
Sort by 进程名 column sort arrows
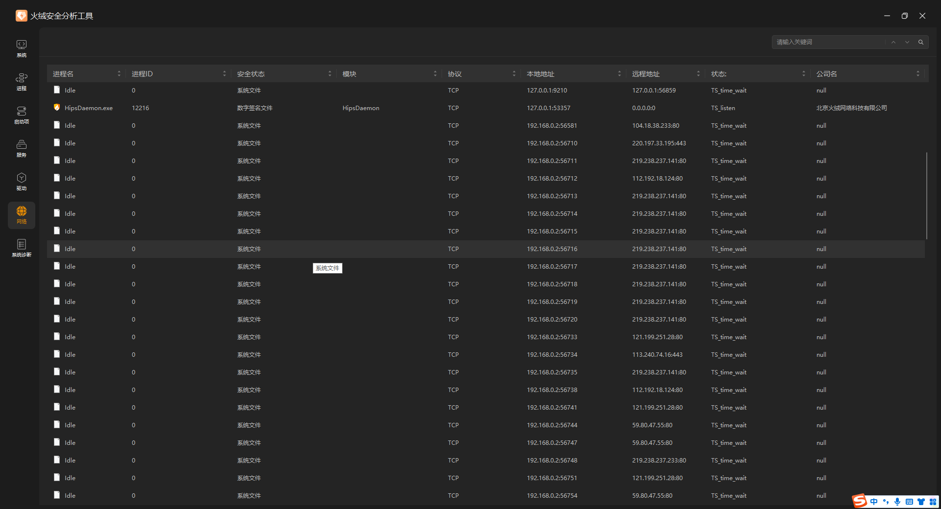click(119, 73)
